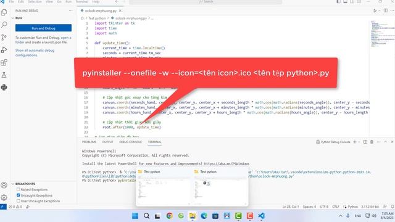Open the Windows Start menu

click(135, 216)
